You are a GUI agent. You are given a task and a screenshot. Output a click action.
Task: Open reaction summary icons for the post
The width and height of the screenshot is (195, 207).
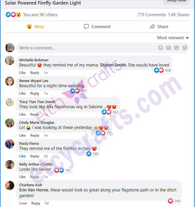click(x=13, y=14)
